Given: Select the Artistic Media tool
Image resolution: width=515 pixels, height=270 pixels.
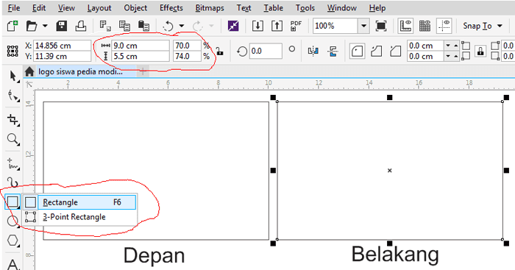Looking at the screenshot, I should click(13, 182).
